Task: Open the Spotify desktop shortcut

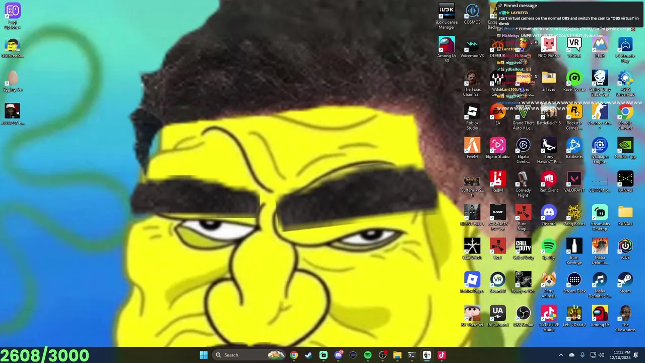Action: (549, 250)
